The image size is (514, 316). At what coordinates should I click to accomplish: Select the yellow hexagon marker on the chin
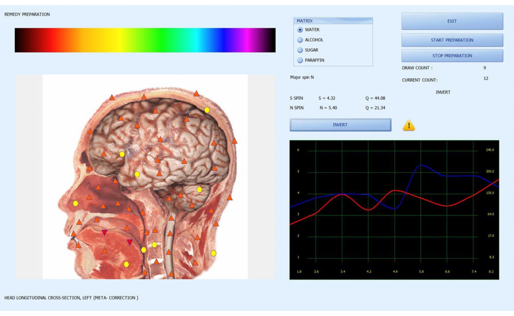tap(126, 264)
